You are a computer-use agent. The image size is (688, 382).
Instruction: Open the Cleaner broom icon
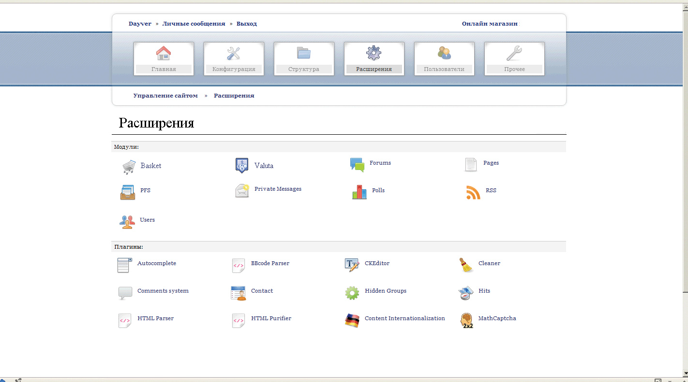(x=466, y=265)
